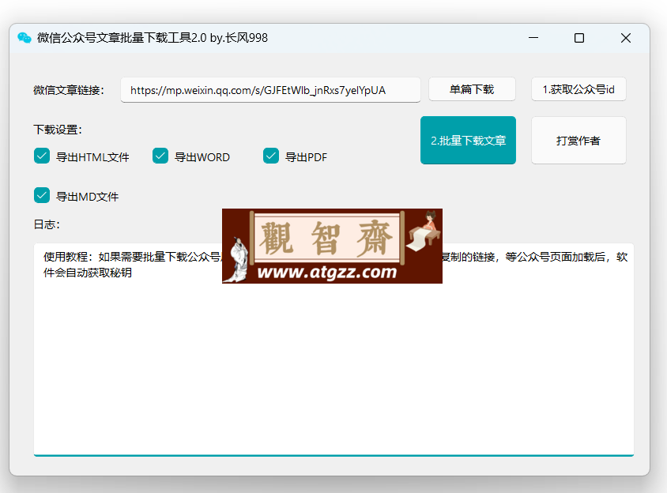Close the download tool window

625,38
